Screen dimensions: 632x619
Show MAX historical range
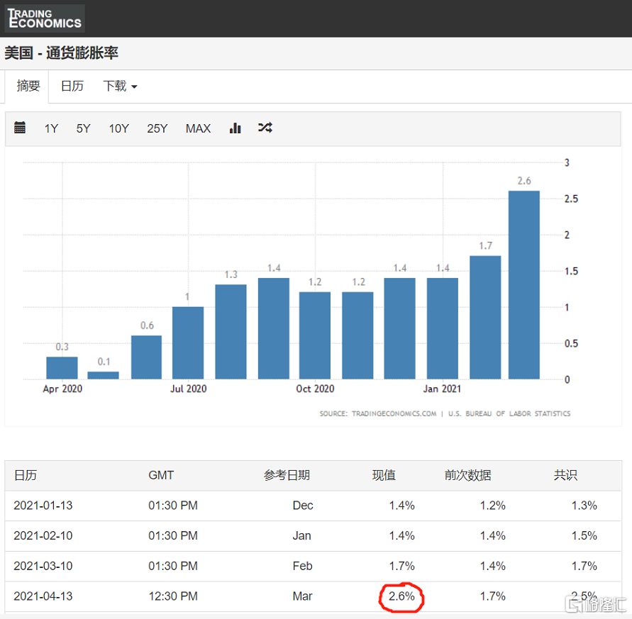(198, 128)
